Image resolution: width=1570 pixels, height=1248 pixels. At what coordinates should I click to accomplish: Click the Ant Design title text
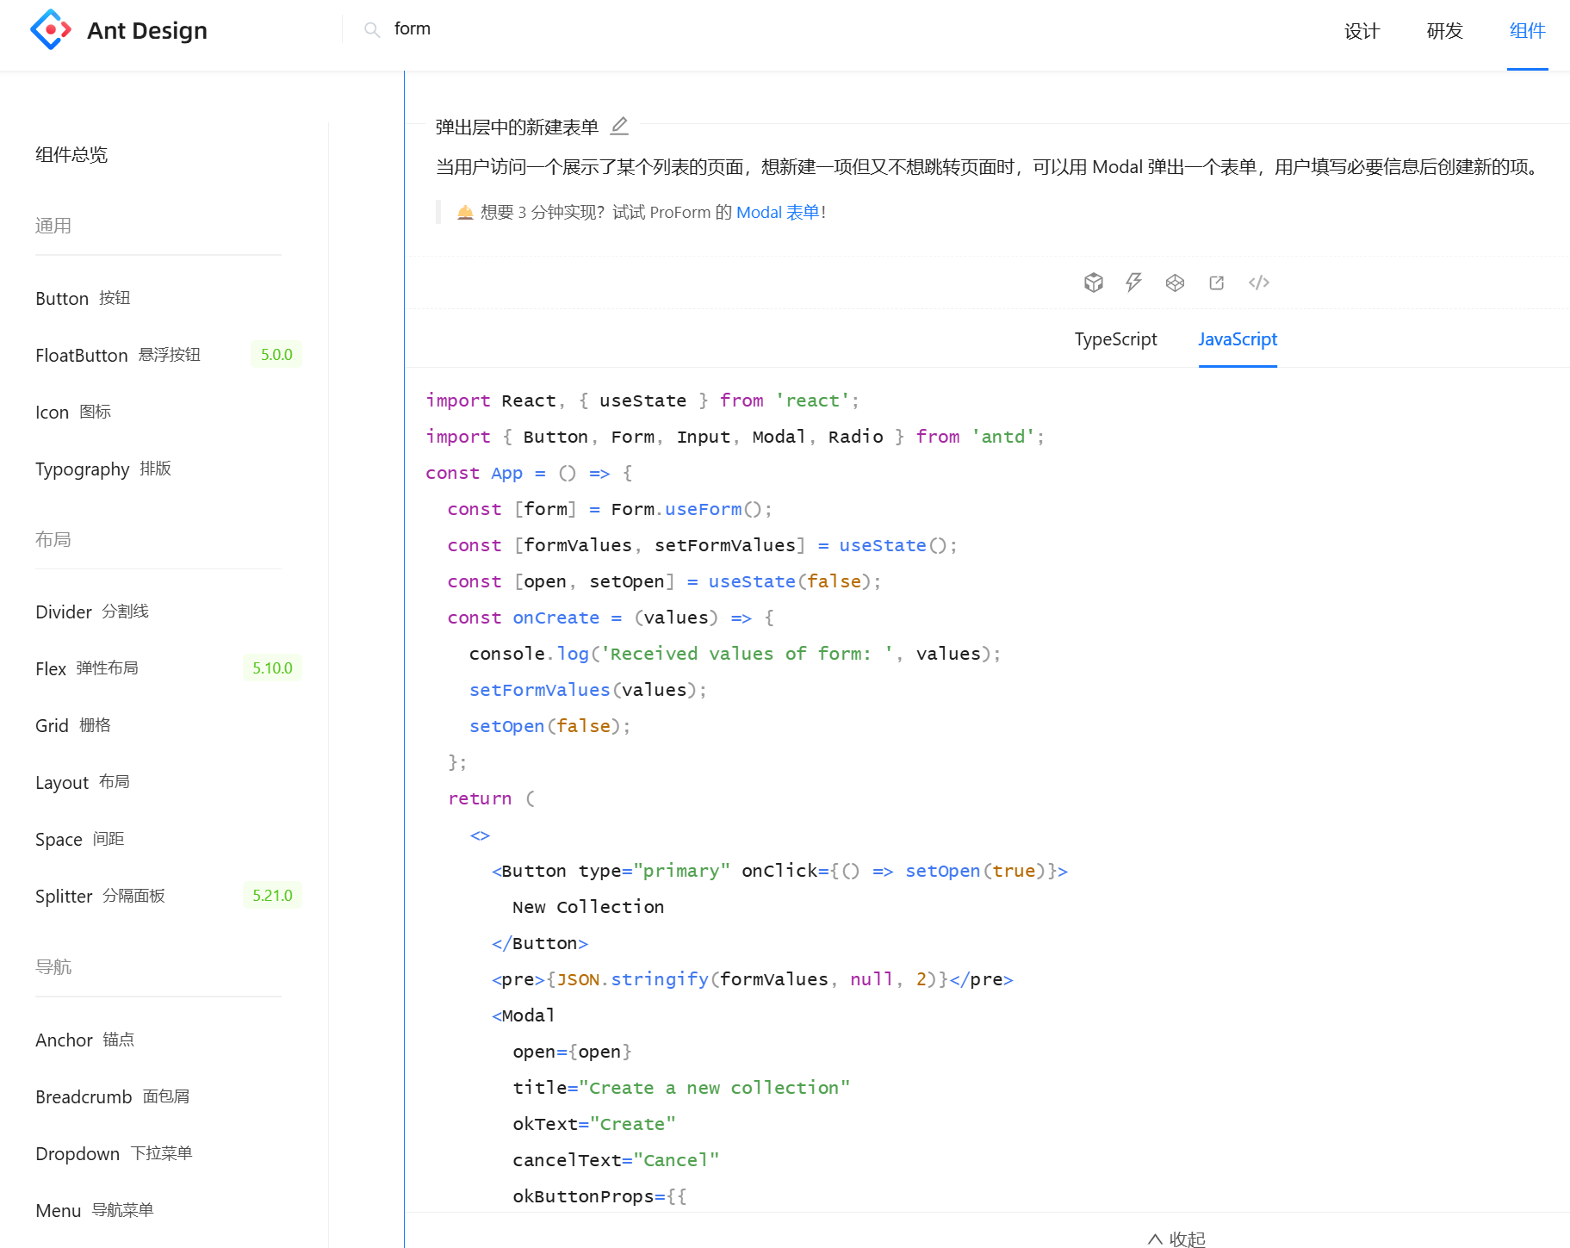147,30
